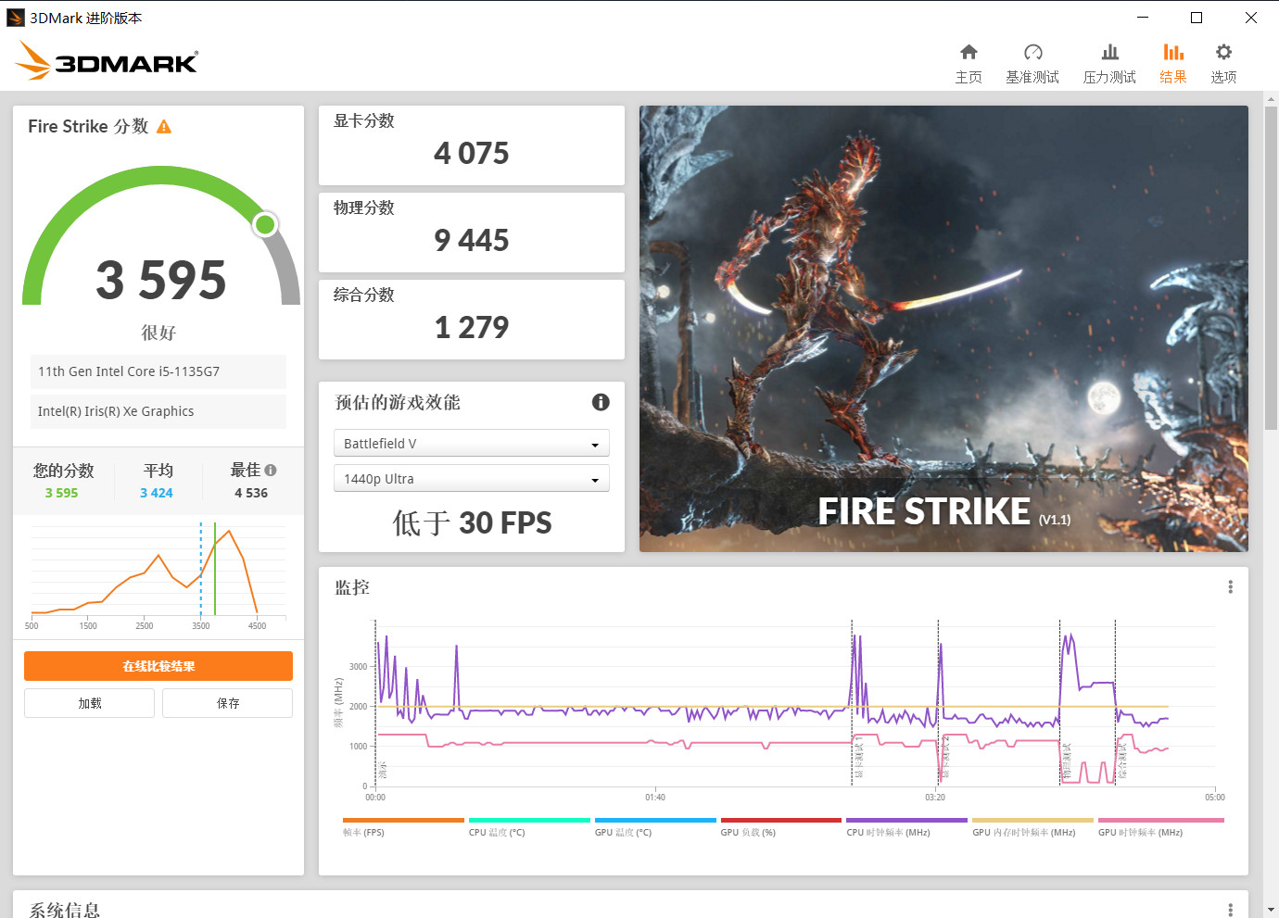Viewport: 1279px width, 918px height.
Task: Switch to the 基准测试 tab label
Action: pos(1032,77)
